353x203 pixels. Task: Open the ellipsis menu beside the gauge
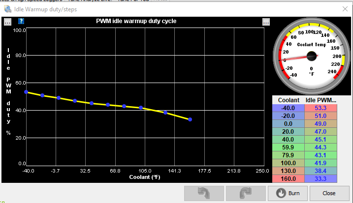coord(266,22)
